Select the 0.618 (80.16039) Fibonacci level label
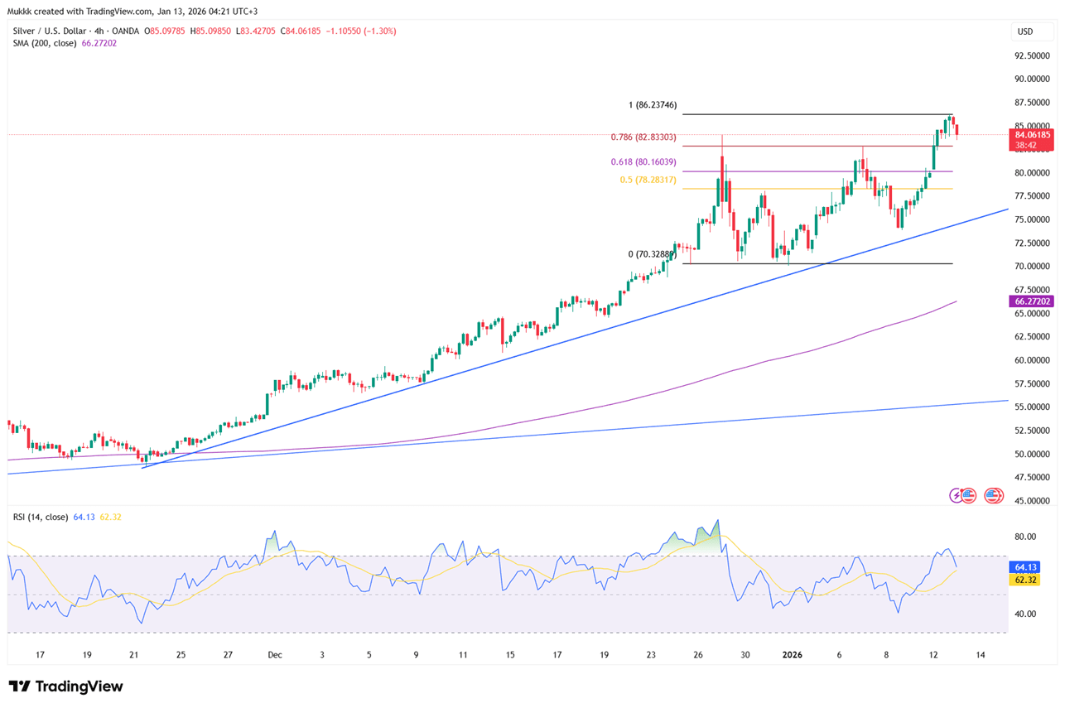 coord(643,162)
